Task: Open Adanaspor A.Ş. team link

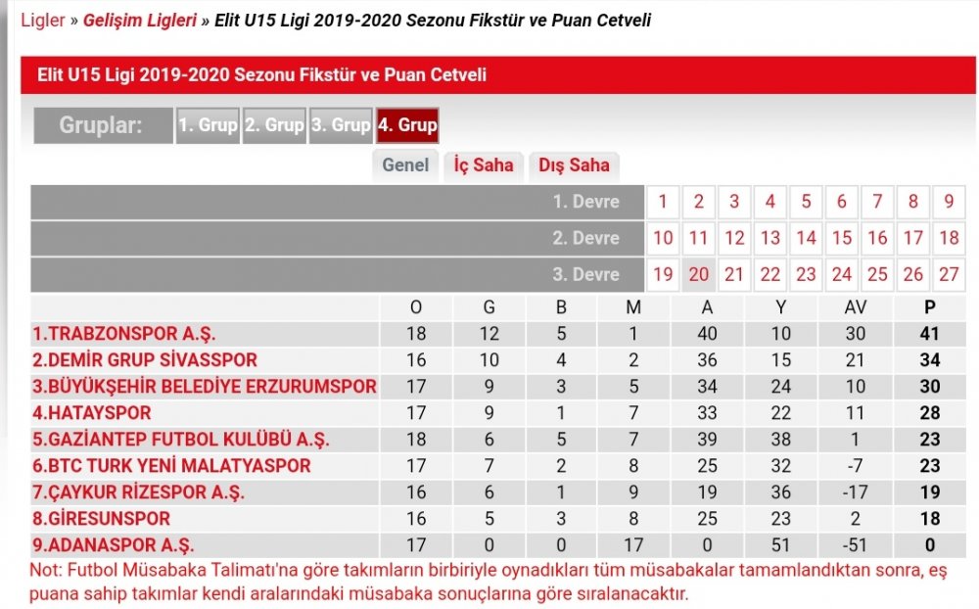Action: [x=114, y=545]
